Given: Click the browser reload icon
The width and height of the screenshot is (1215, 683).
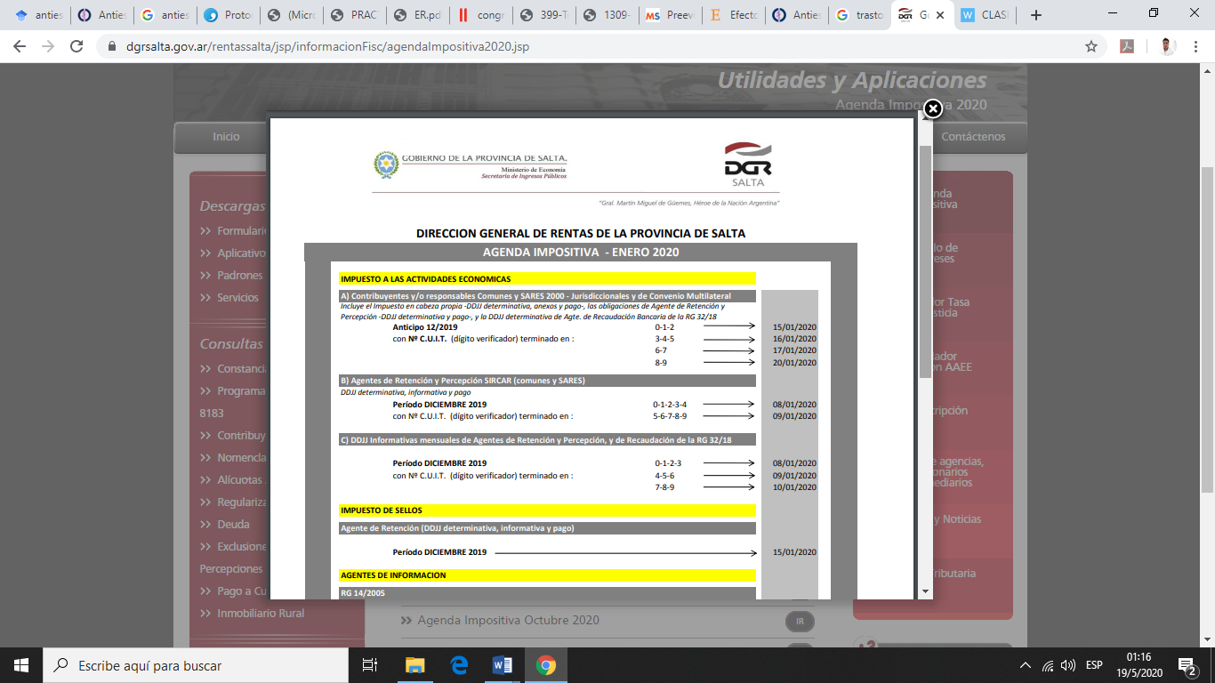Looking at the screenshot, I should [x=76, y=46].
